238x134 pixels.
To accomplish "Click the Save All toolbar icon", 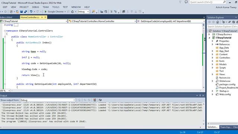I will click(x=26, y=12).
